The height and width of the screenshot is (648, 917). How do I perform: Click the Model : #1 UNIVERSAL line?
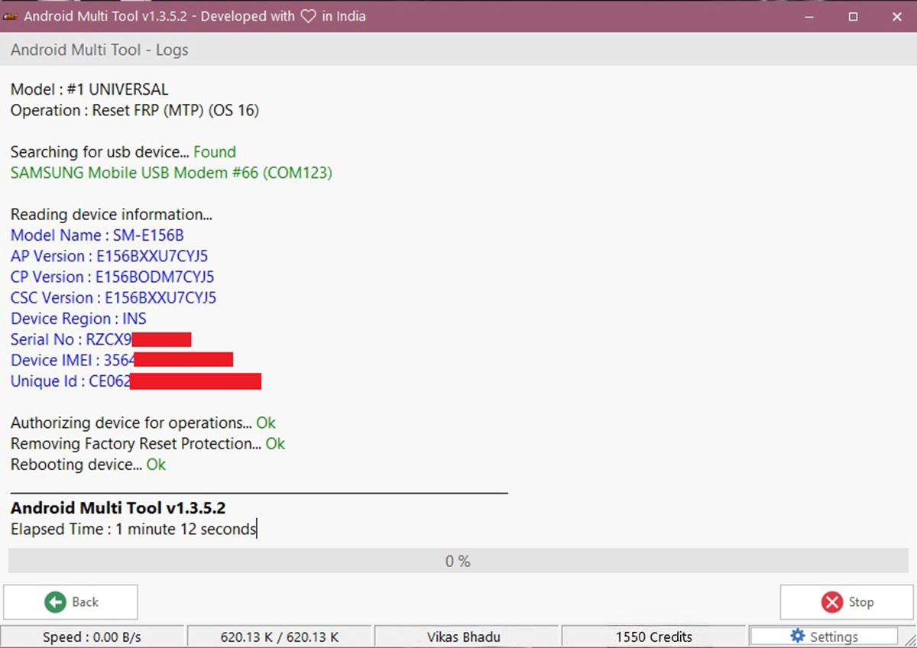89,89
